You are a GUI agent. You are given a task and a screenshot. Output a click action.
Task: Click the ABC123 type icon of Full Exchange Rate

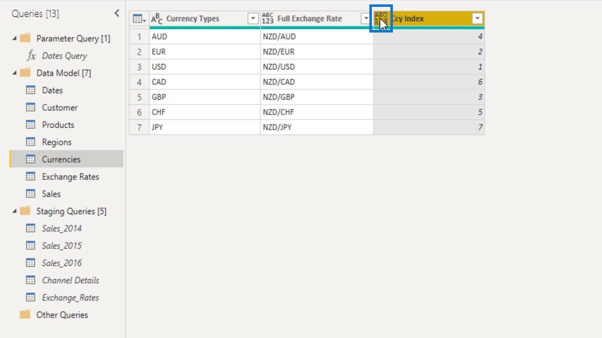(268, 18)
